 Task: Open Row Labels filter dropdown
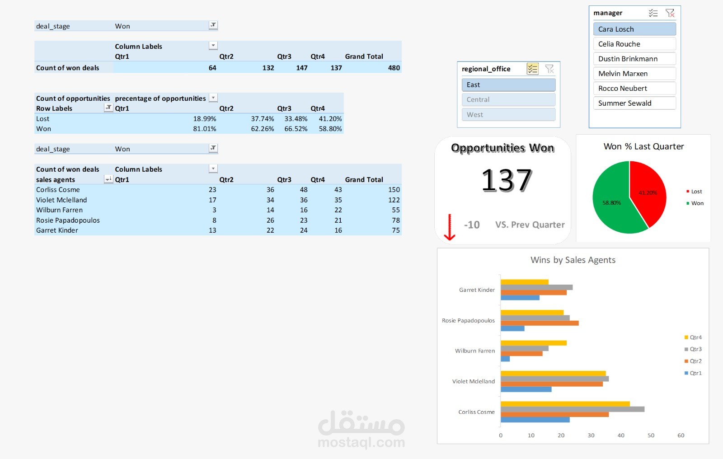[x=108, y=108]
